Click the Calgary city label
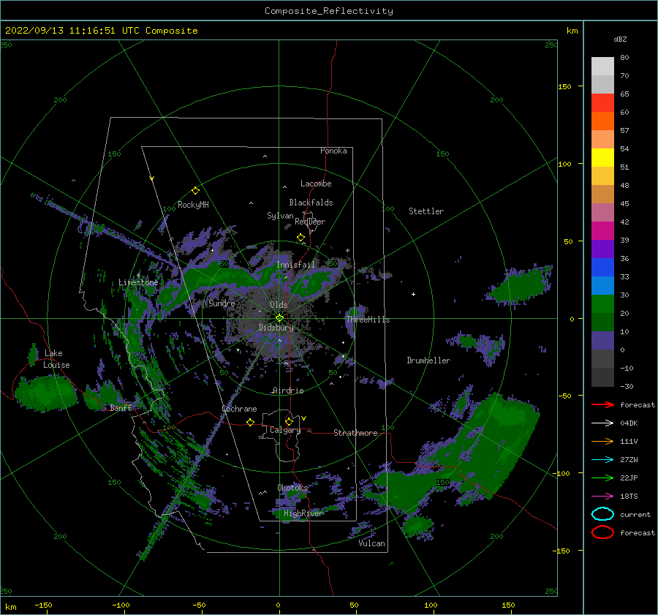This screenshot has height=615, width=658. coord(285,430)
